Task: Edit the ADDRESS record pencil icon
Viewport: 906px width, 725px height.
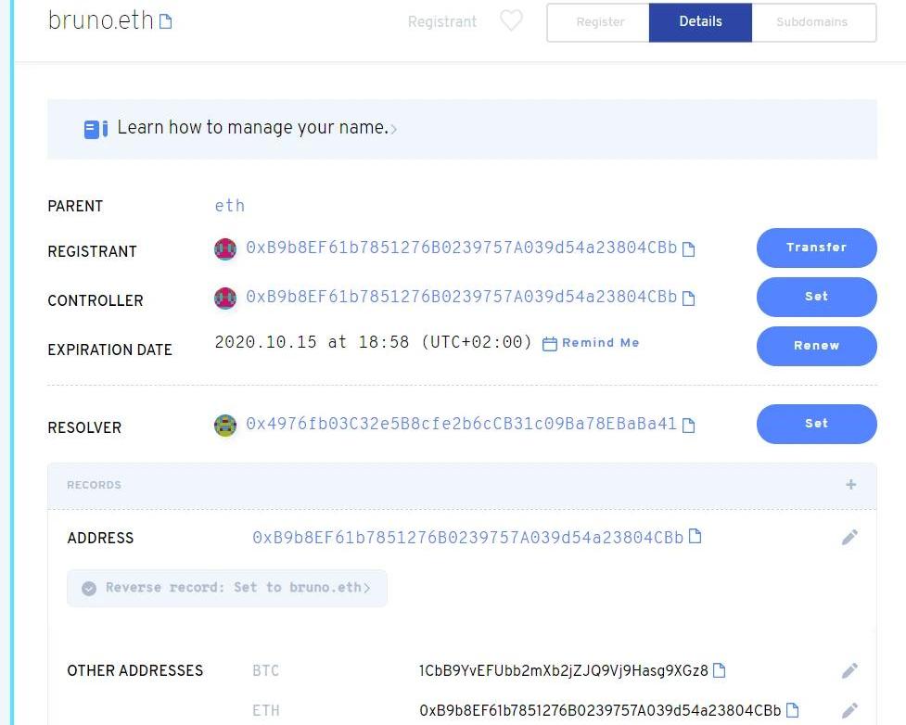Action: pyautogui.click(x=849, y=538)
